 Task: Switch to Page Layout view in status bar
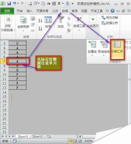point(75,141)
